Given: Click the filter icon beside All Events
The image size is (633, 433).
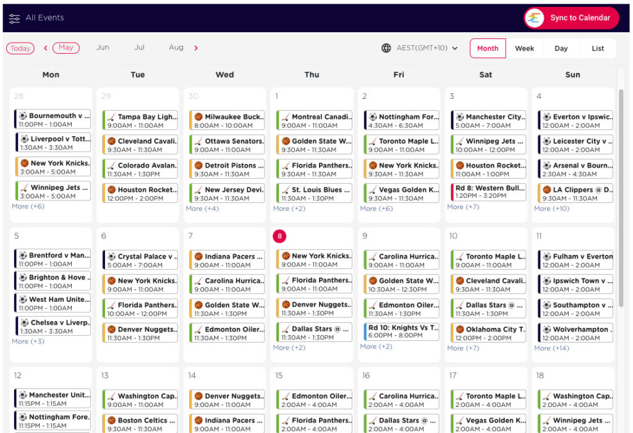Looking at the screenshot, I should point(15,18).
